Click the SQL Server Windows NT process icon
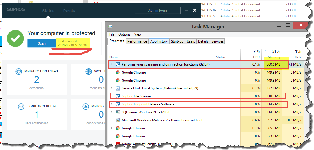The height and width of the screenshot is (150, 314). point(118,112)
